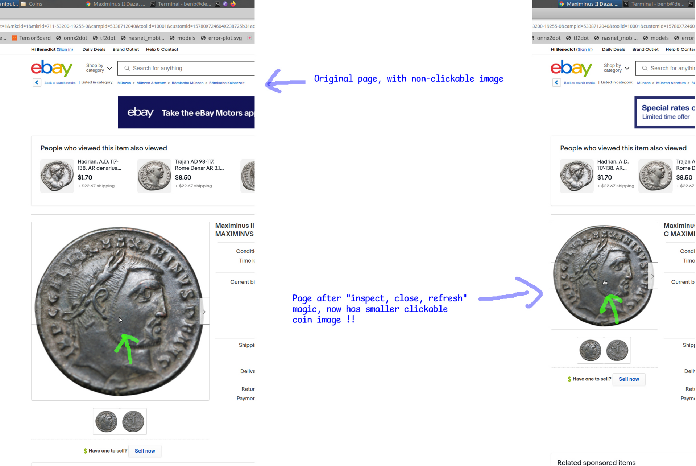Open Münzen Altertum breadcrumb on left page
Image resolution: width=696 pixels, height=466 pixels.
click(151, 83)
